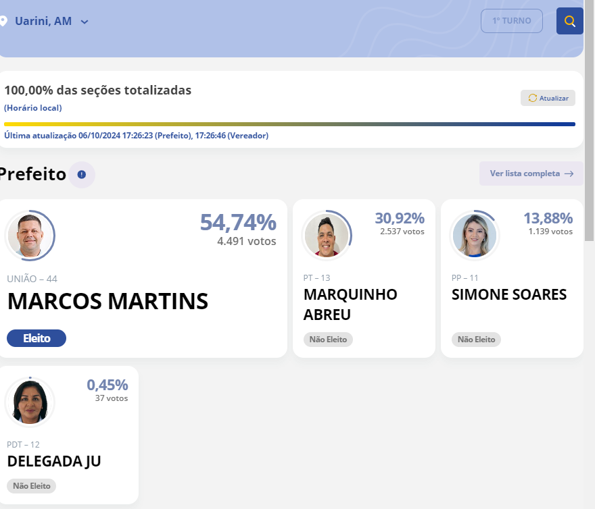Screen dimensions: 595x509
Task: Click Simone Soares candidate photo
Action: coord(474,236)
